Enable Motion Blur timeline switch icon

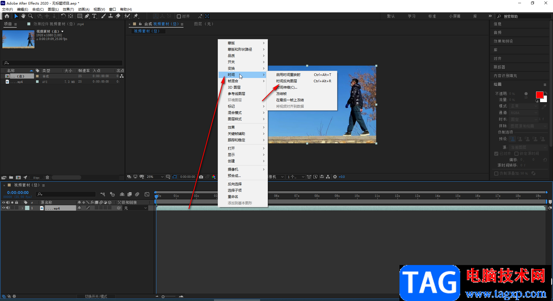(x=137, y=194)
